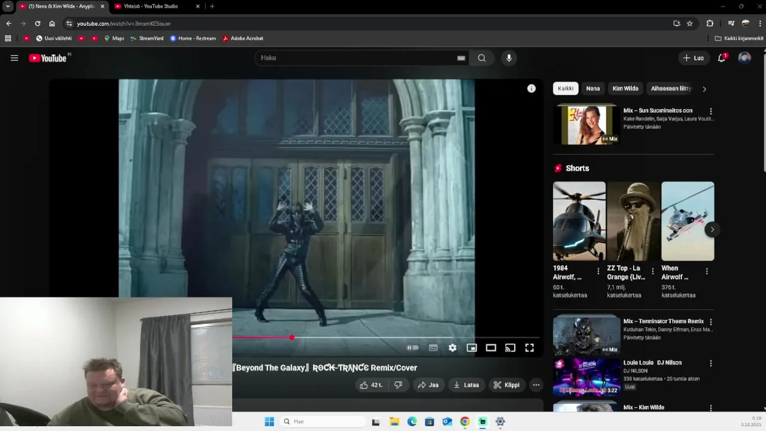This screenshot has height=431, width=766.
Task: Click the video progress bar scrubber
Action: click(291, 338)
